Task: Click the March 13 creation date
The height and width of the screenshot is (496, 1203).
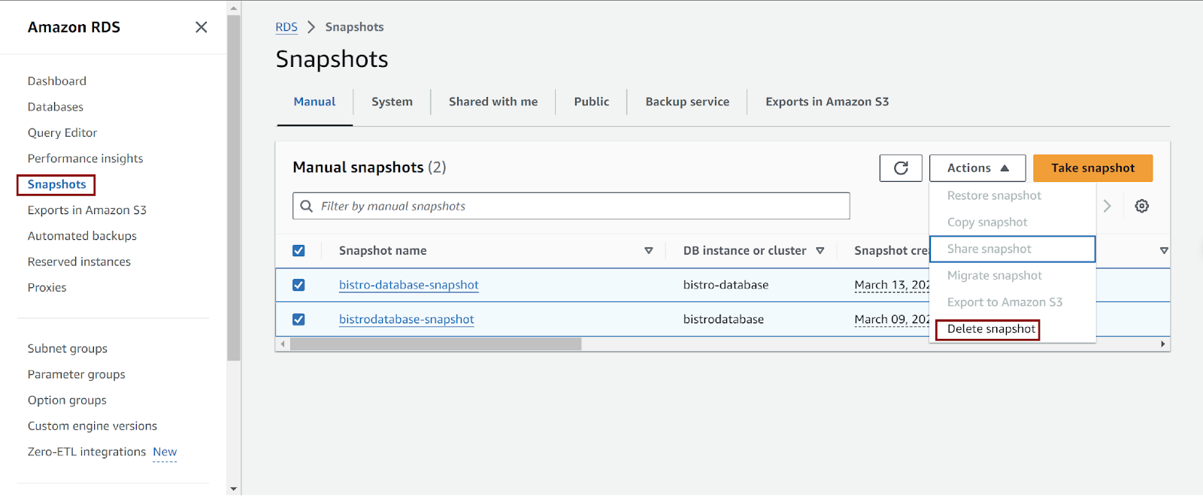Action: pyautogui.click(x=892, y=285)
